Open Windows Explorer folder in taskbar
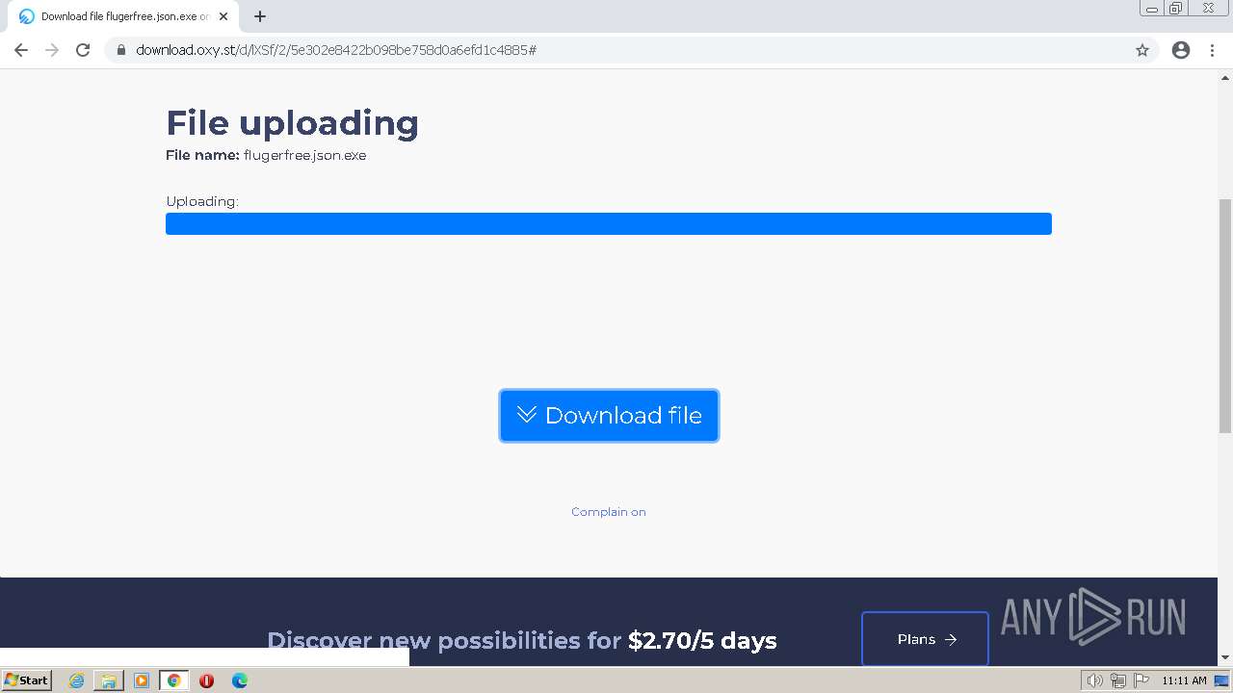The image size is (1233, 693). click(x=109, y=680)
